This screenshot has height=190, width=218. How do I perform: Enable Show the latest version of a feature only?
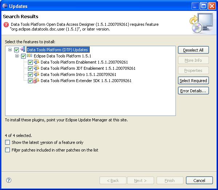(x=8, y=142)
